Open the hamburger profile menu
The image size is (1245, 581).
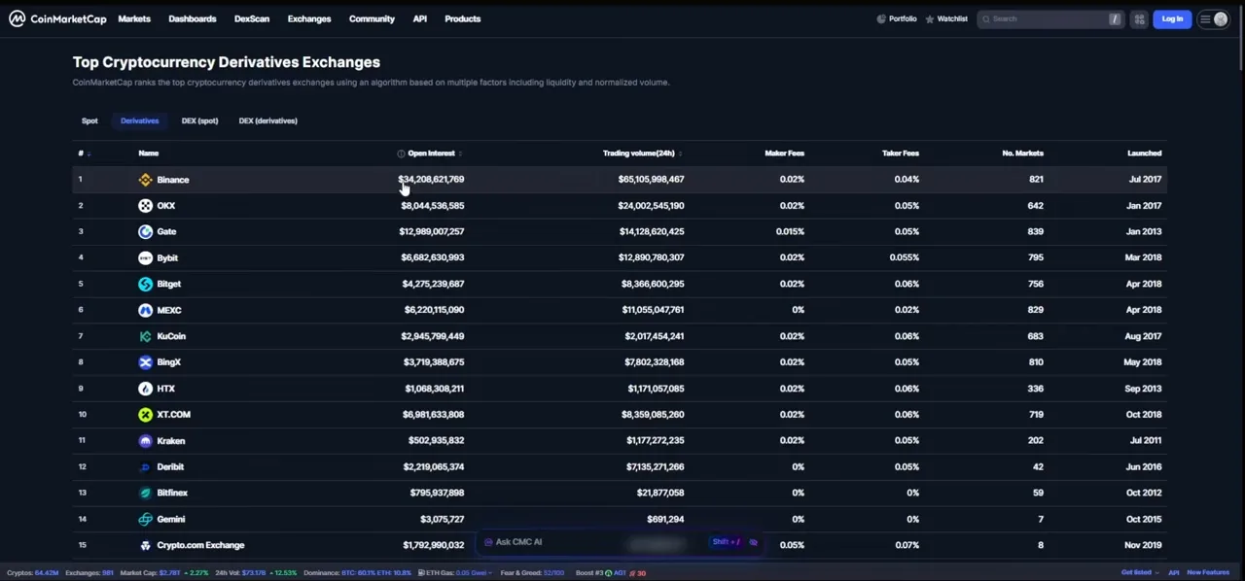coord(1213,18)
